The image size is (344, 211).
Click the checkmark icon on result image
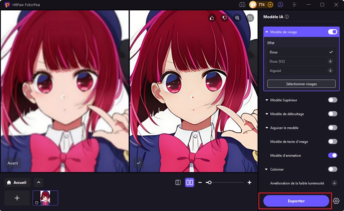[x=138, y=163]
